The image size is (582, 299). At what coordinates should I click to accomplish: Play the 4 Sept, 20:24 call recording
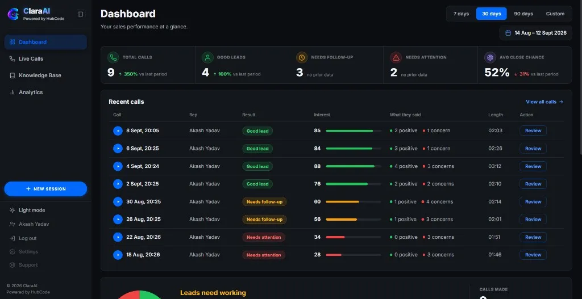118,166
